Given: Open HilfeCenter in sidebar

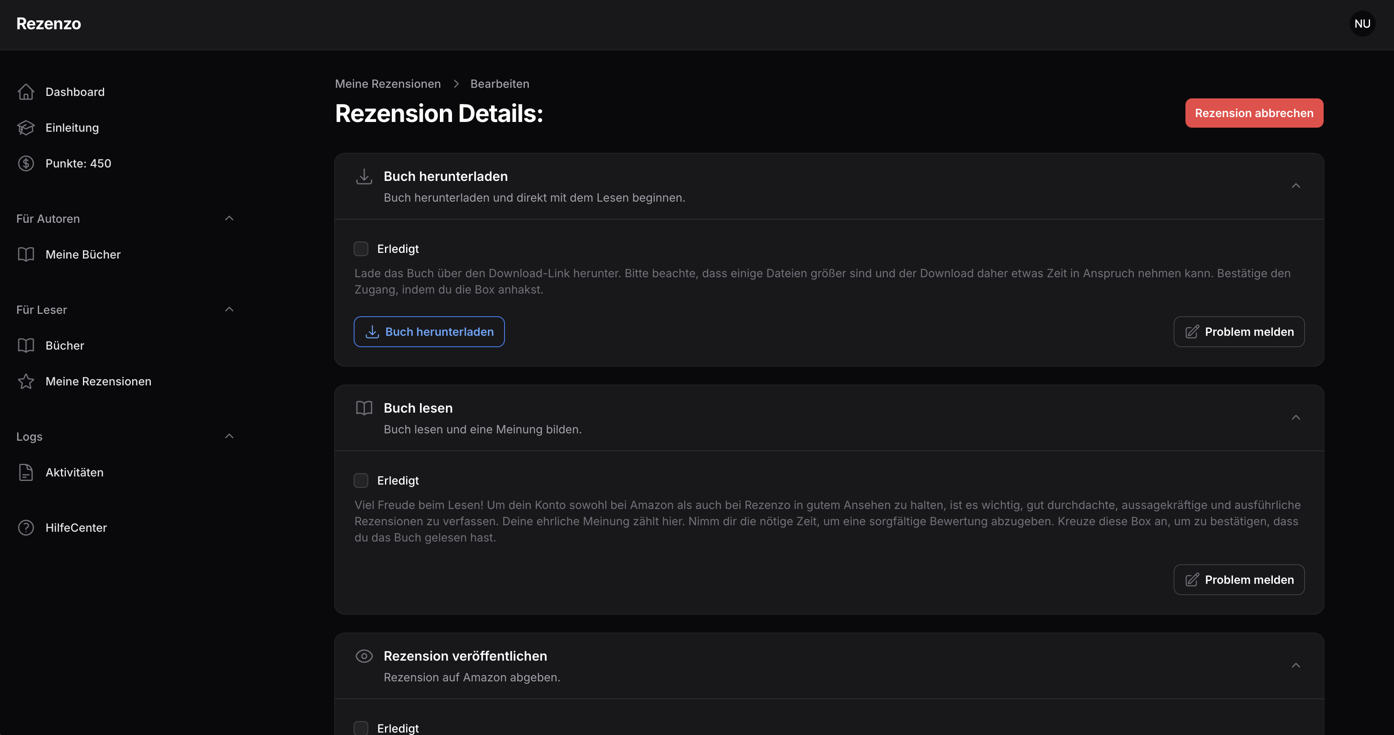Looking at the screenshot, I should pyautogui.click(x=76, y=528).
